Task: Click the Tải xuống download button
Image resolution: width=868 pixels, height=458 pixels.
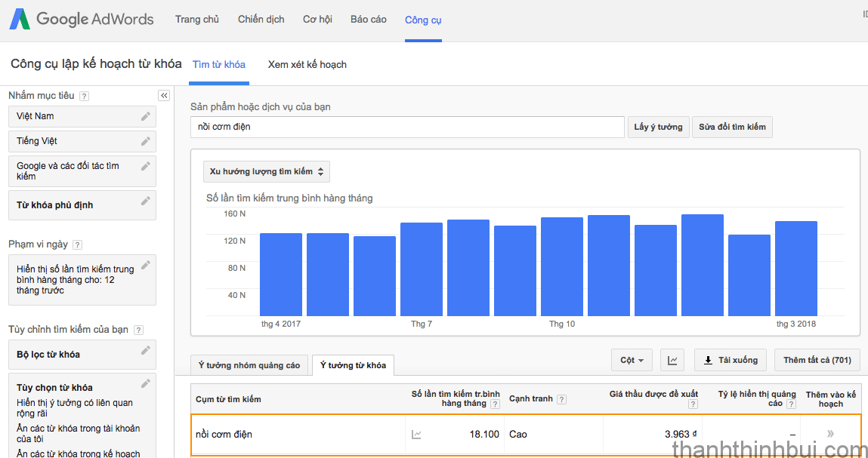Action: pyautogui.click(x=731, y=360)
